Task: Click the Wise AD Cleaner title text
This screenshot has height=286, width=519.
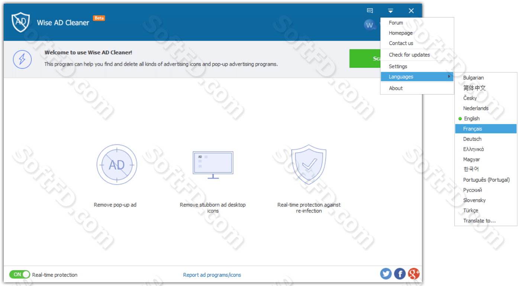Action: point(63,23)
